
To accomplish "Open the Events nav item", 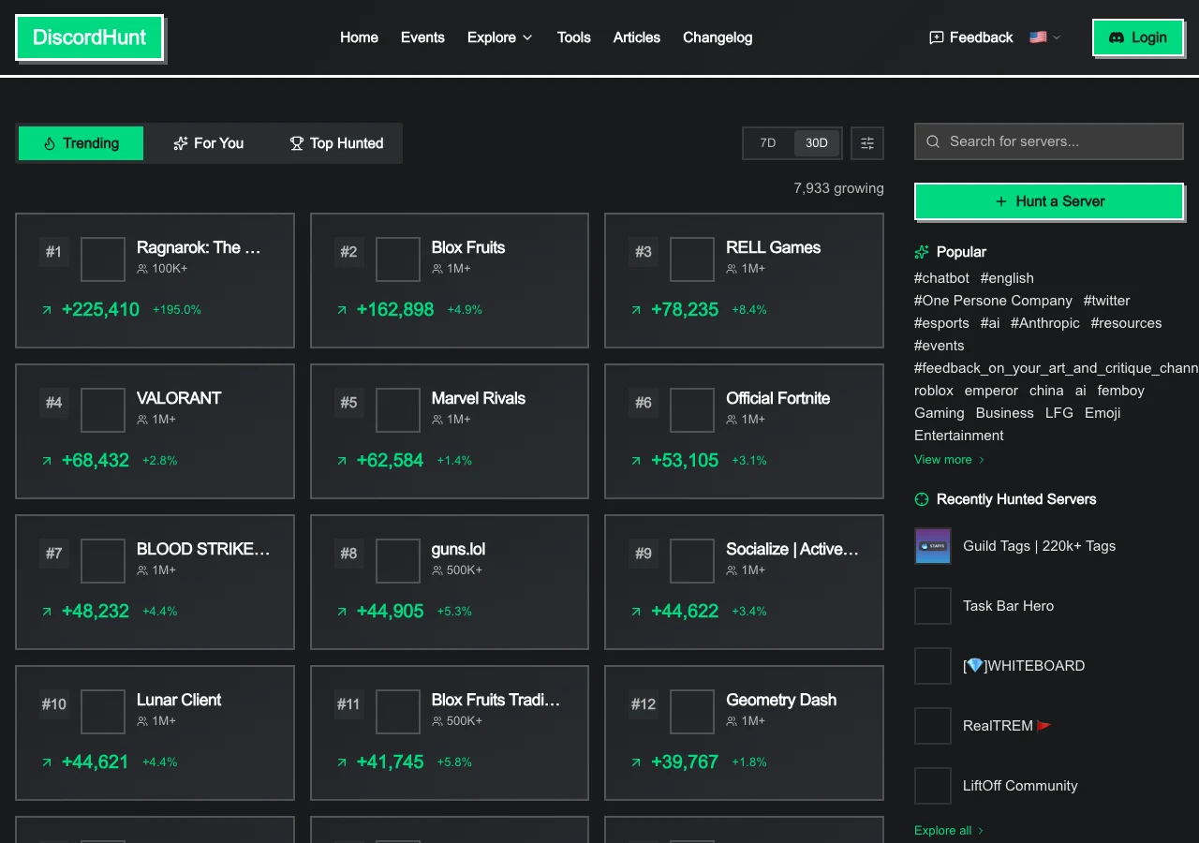I will tap(422, 37).
